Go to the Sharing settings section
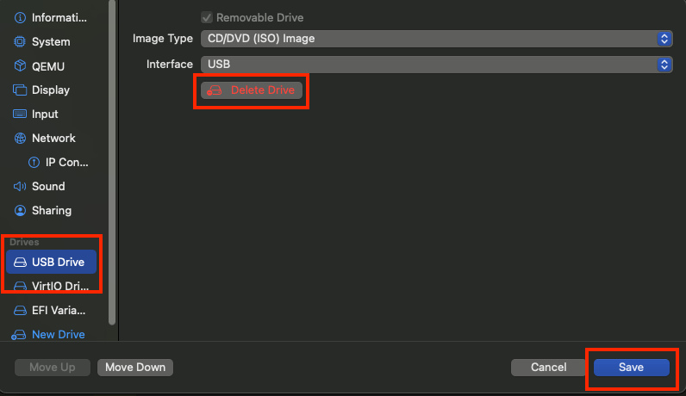Image resolution: width=686 pixels, height=396 pixels. pos(51,210)
